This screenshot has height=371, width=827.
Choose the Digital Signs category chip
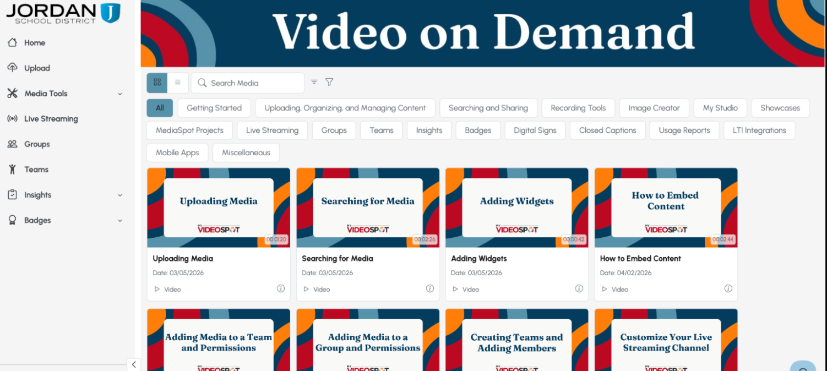[x=535, y=130]
